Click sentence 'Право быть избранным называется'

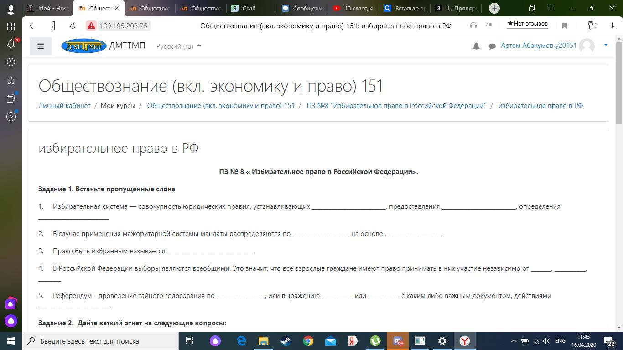(x=109, y=251)
